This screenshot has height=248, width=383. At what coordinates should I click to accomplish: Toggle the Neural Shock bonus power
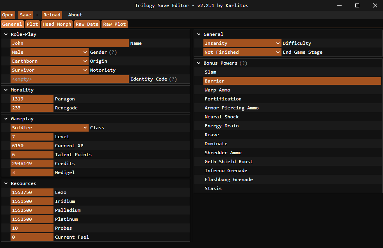(x=292, y=117)
